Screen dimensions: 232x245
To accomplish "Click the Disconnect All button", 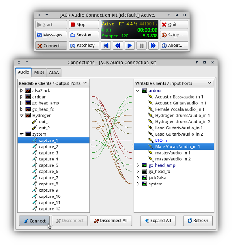I will [111, 221].
